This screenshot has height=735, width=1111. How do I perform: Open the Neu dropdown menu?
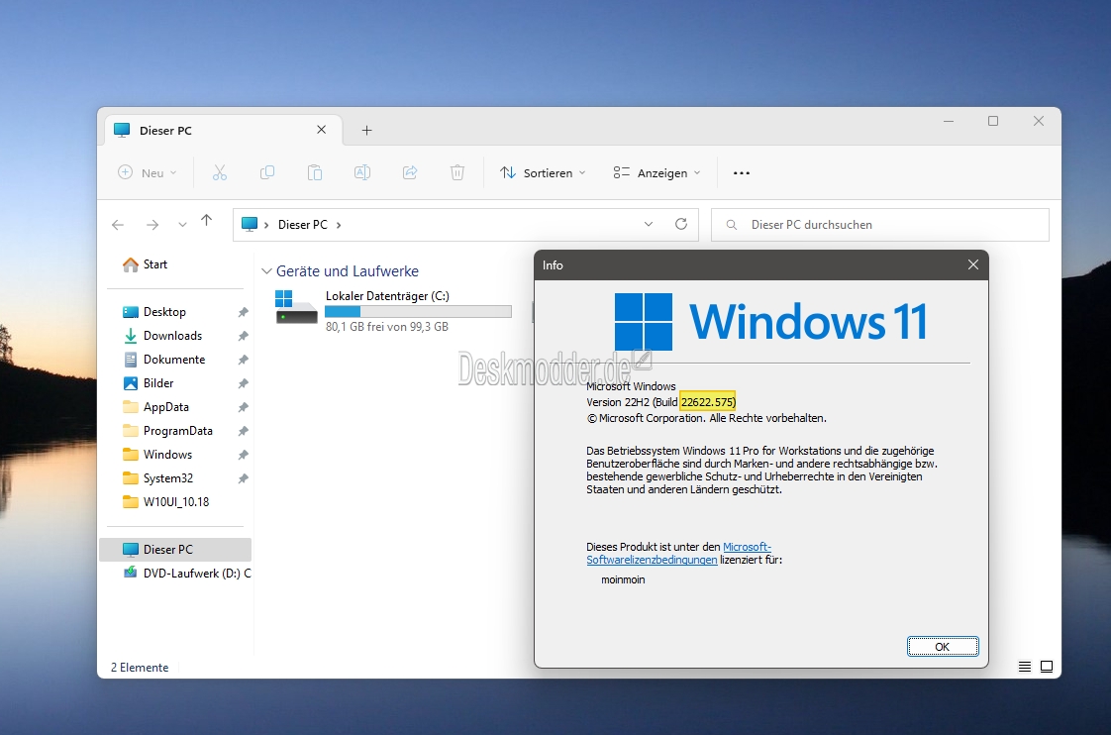pos(148,173)
